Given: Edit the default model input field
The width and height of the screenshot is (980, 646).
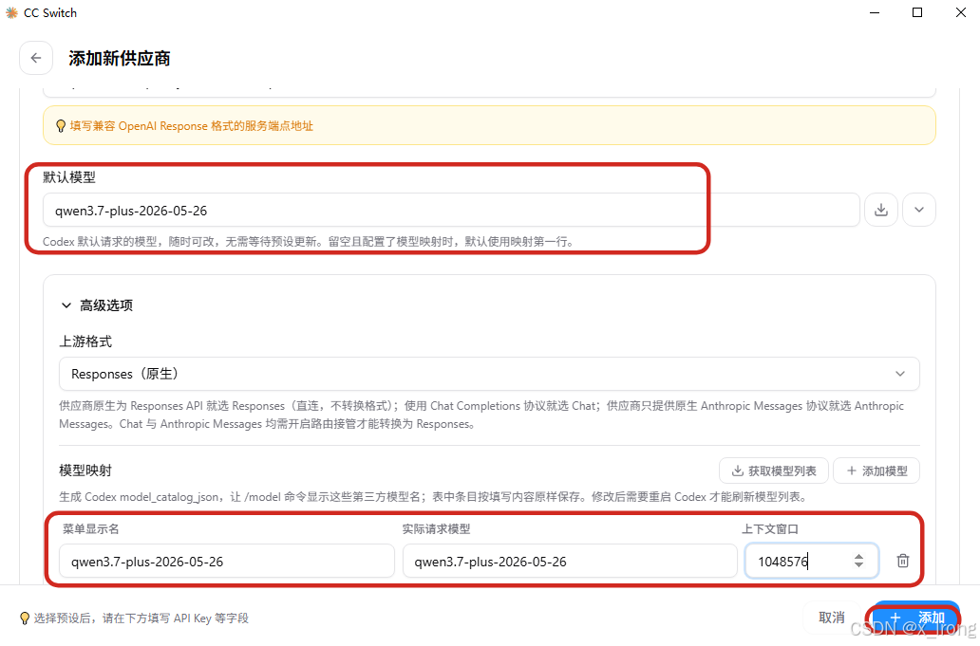Looking at the screenshot, I should (451, 211).
